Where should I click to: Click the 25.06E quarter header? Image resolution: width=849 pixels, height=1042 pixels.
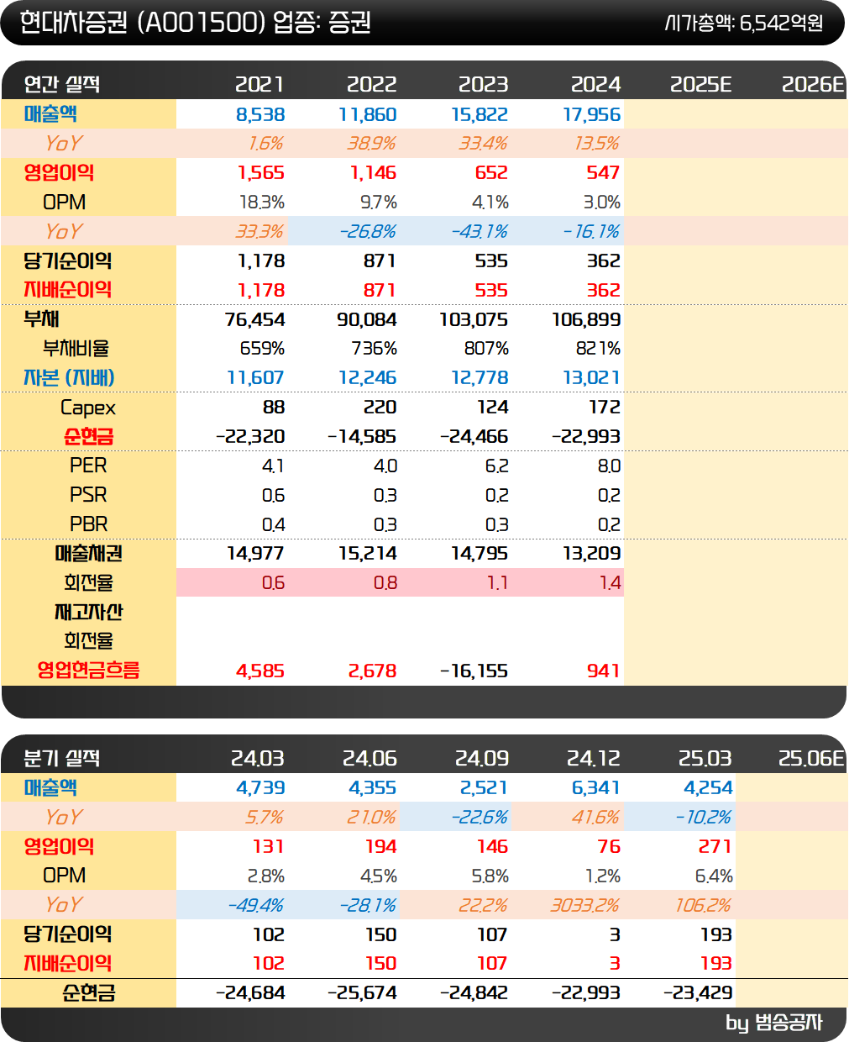[811, 758]
